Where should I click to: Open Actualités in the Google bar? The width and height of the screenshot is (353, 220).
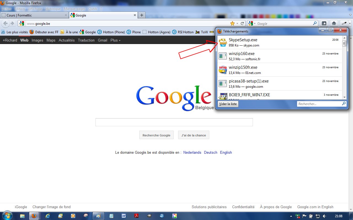coord(66,40)
